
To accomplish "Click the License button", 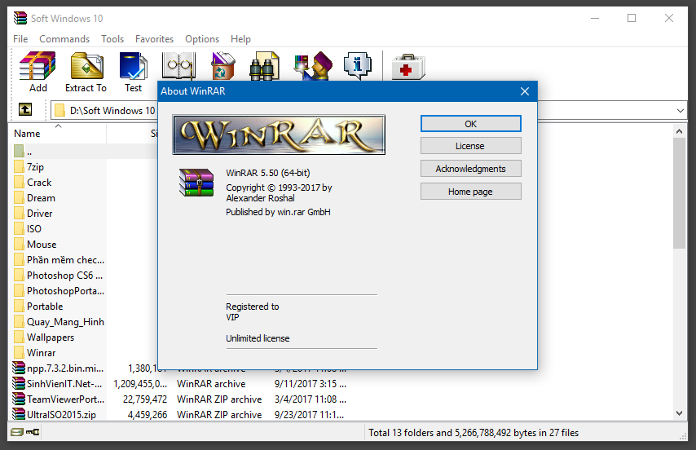I will 470,146.
